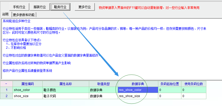Click the res_shoe_size dictionary cell
The height and width of the screenshot is (106, 222).
[137, 96]
